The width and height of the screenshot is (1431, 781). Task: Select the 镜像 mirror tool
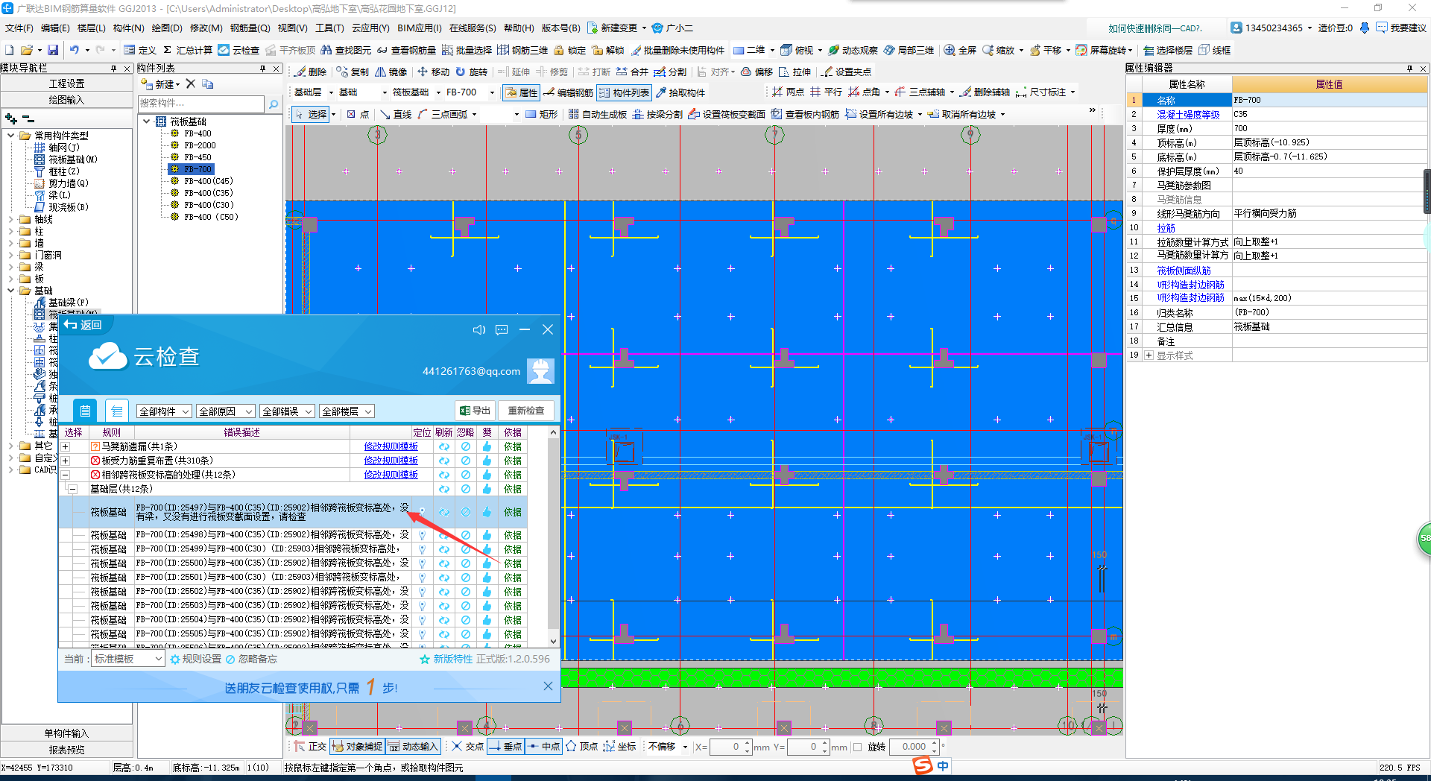tap(391, 72)
